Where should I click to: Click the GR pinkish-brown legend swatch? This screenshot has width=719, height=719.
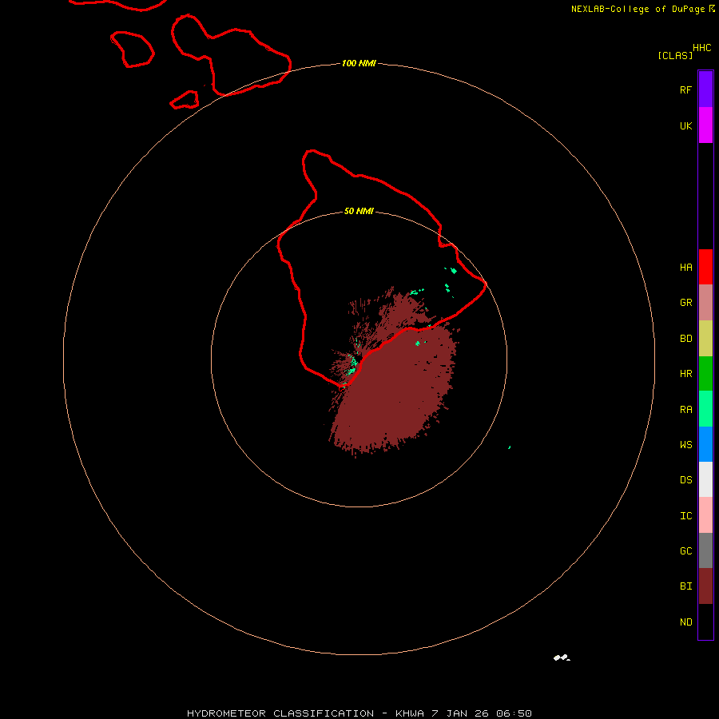pos(705,303)
